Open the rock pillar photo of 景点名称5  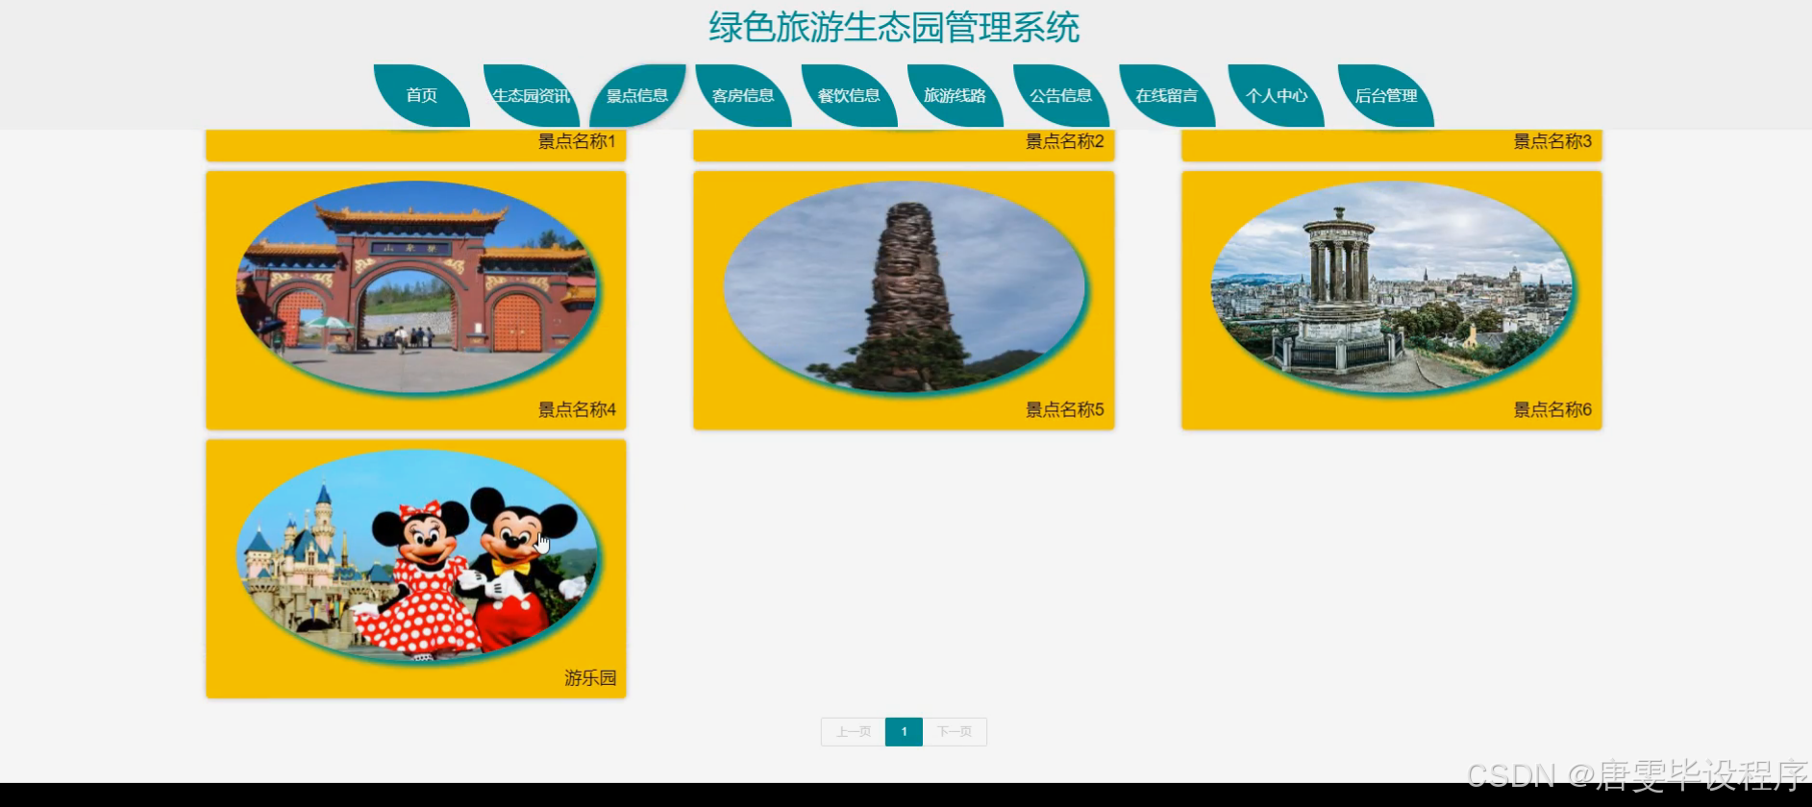click(x=904, y=286)
